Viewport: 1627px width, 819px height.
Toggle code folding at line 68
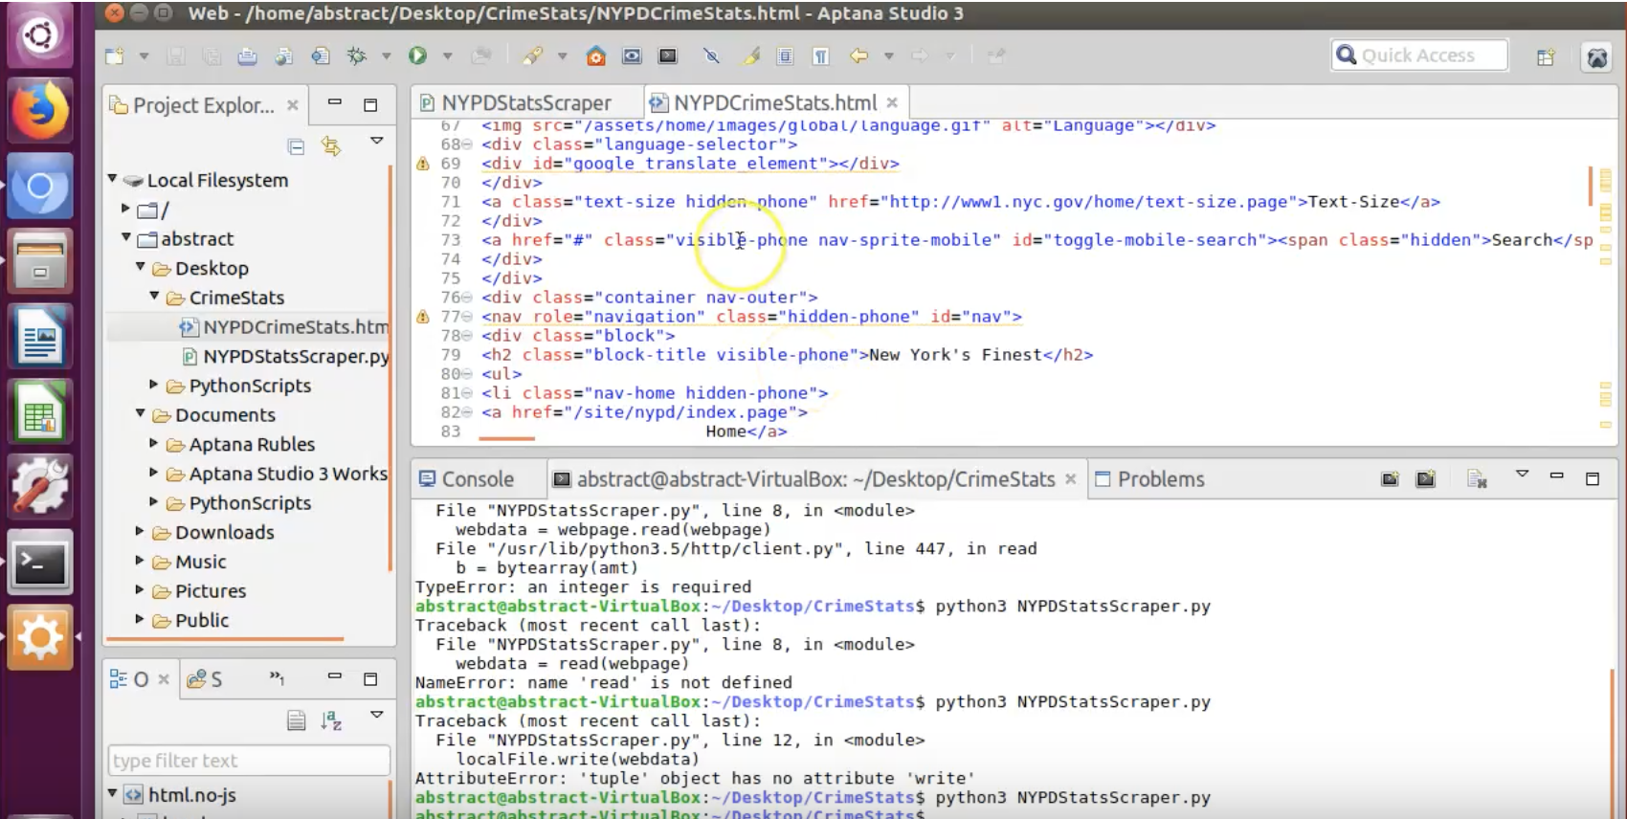[467, 144]
